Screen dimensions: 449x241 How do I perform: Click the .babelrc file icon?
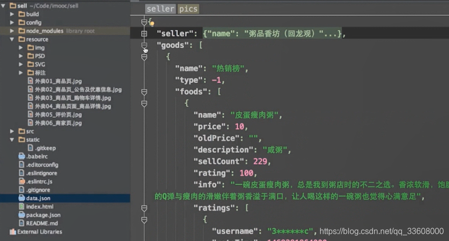click(x=22, y=156)
